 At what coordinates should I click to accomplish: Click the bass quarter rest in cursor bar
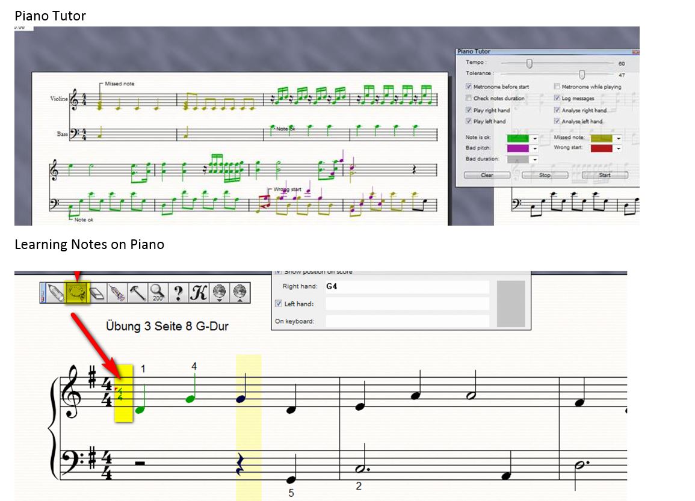coord(240,464)
